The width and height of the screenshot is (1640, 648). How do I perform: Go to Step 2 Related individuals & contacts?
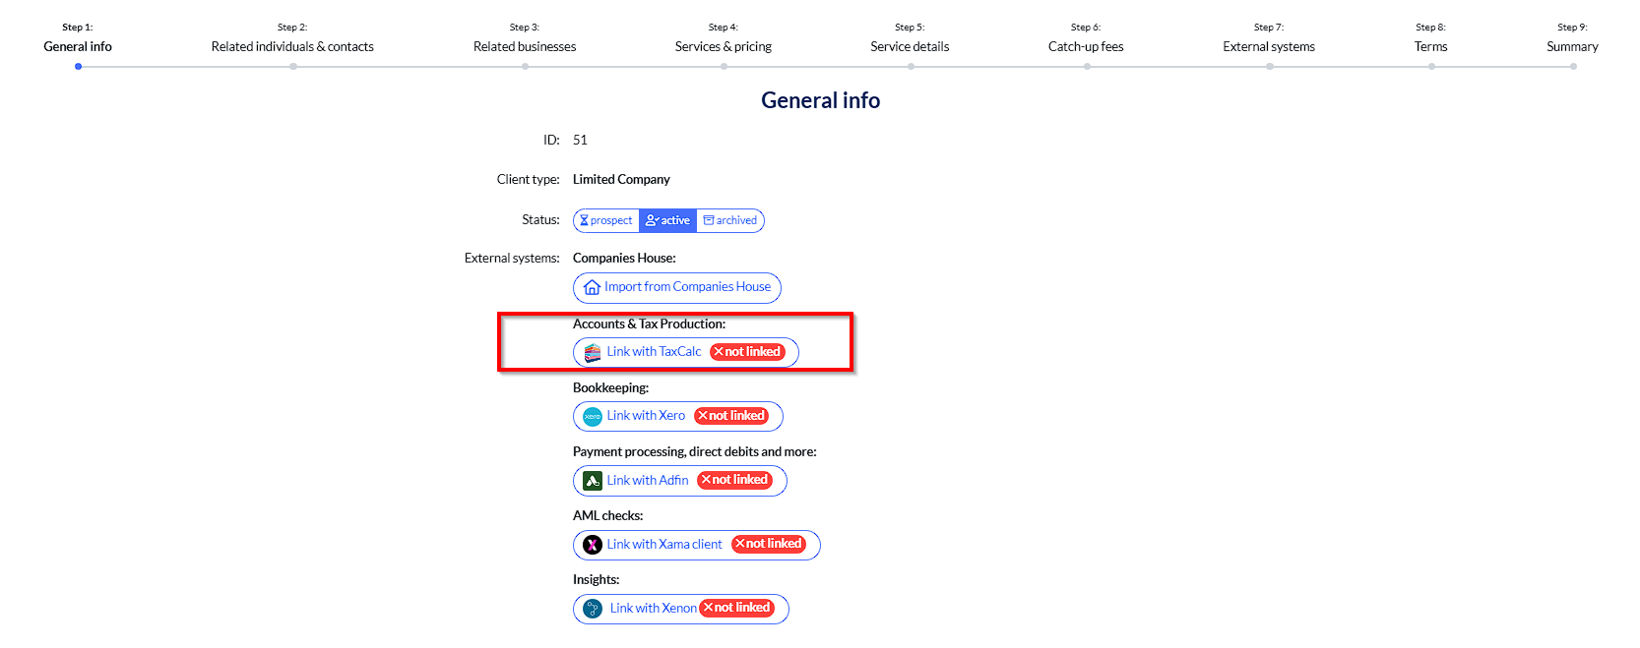pos(292,46)
